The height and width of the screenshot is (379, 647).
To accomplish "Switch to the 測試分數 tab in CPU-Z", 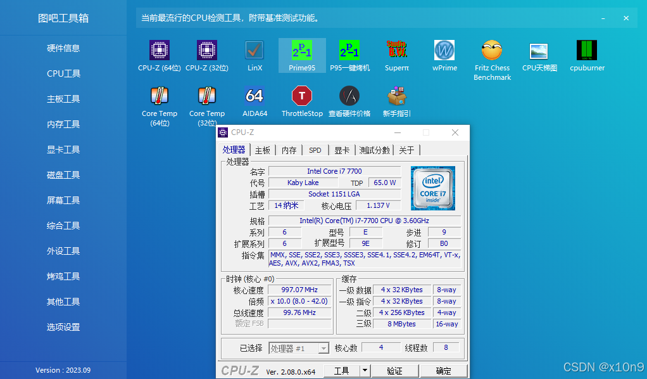I will [x=374, y=150].
